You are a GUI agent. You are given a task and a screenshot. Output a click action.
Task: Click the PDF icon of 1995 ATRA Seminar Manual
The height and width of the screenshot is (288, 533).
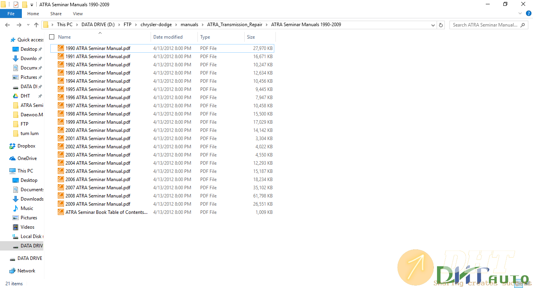60,89
